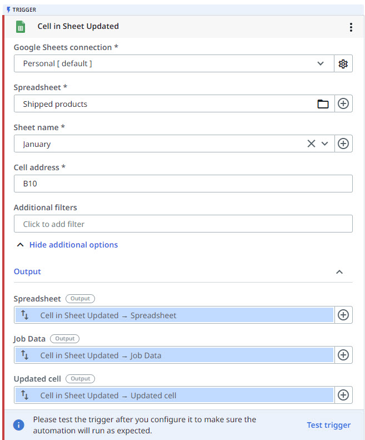Click plus icon beside Spreadsheet output
Viewport: 365px width, 440px height.
tap(343, 315)
